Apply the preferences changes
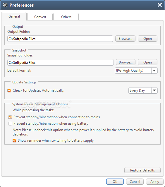 click(x=155, y=181)
